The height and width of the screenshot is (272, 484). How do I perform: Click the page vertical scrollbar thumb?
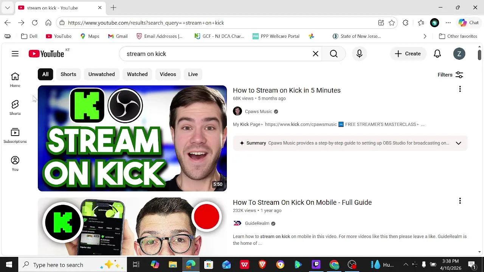click(x=479, y=54)
